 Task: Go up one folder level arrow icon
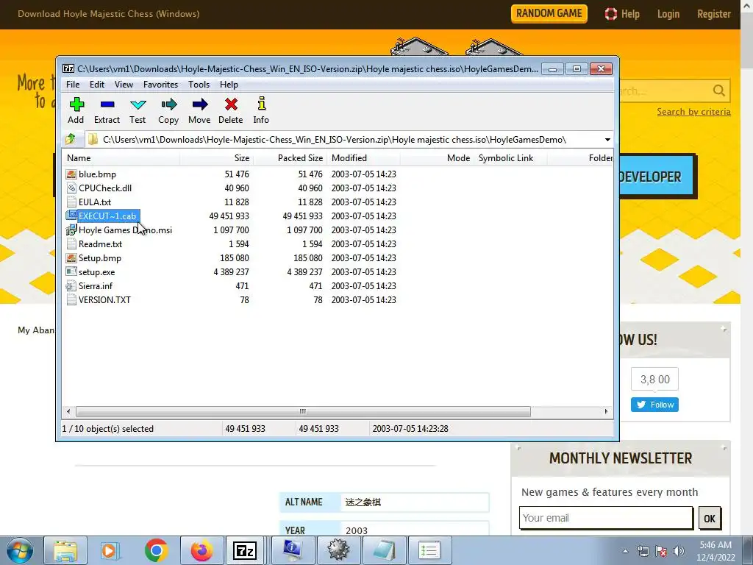point(71,139)
